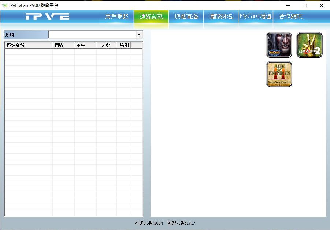330x230 pixels.
Task: Launch the Left 4 Dead 2 icon
Action: [309, 45]
